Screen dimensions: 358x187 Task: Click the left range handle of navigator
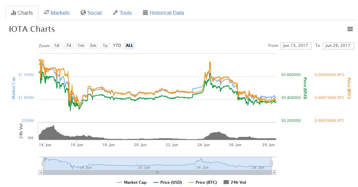click(43, 163)
